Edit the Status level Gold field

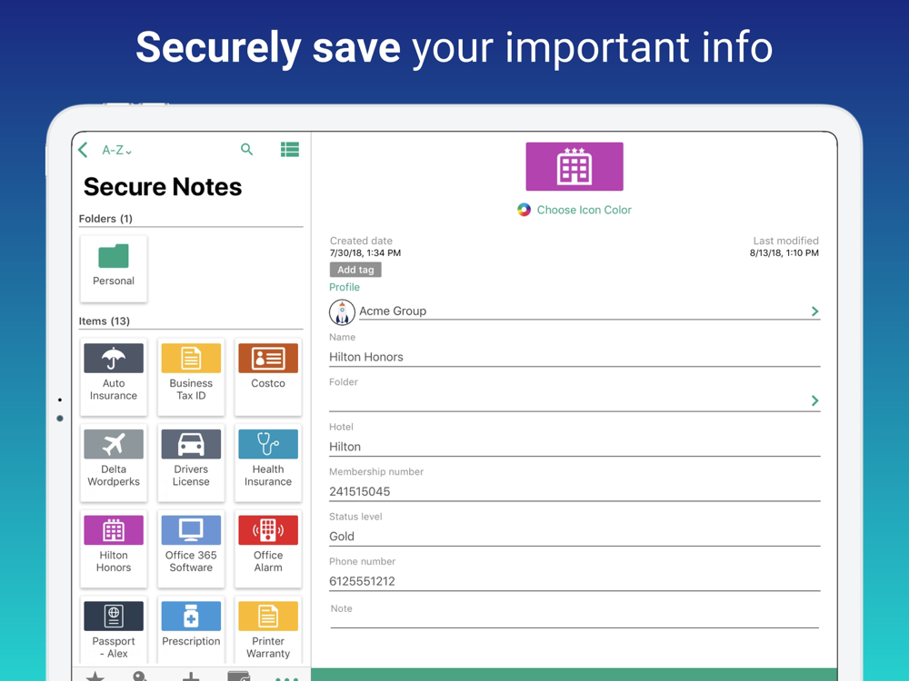[574, 537]
